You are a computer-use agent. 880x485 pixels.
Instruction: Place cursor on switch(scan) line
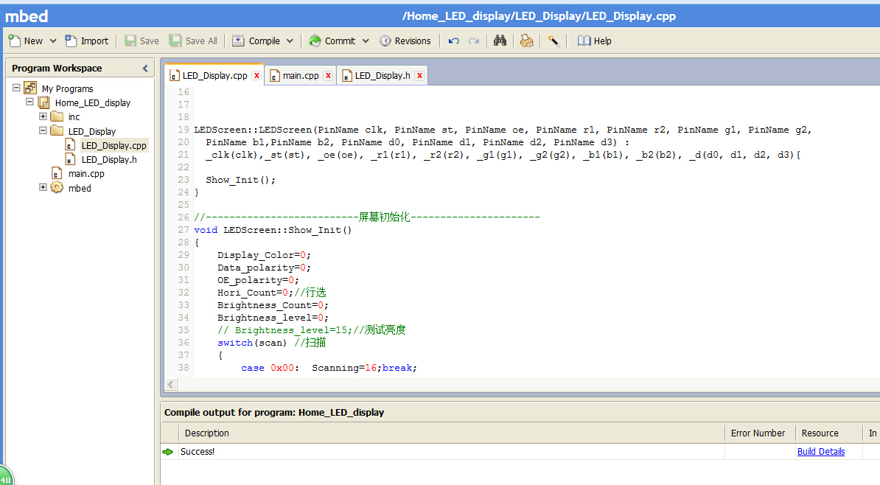click(272, 343)
